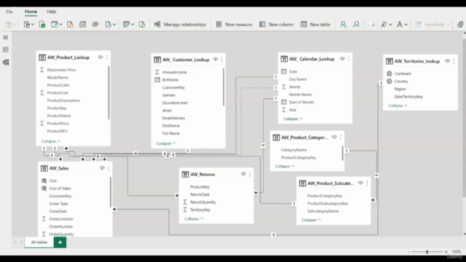The image size is (466, 262).
Task: Toggle visibility of AW_Product_Subcategories table
Action: pos(360,183)
